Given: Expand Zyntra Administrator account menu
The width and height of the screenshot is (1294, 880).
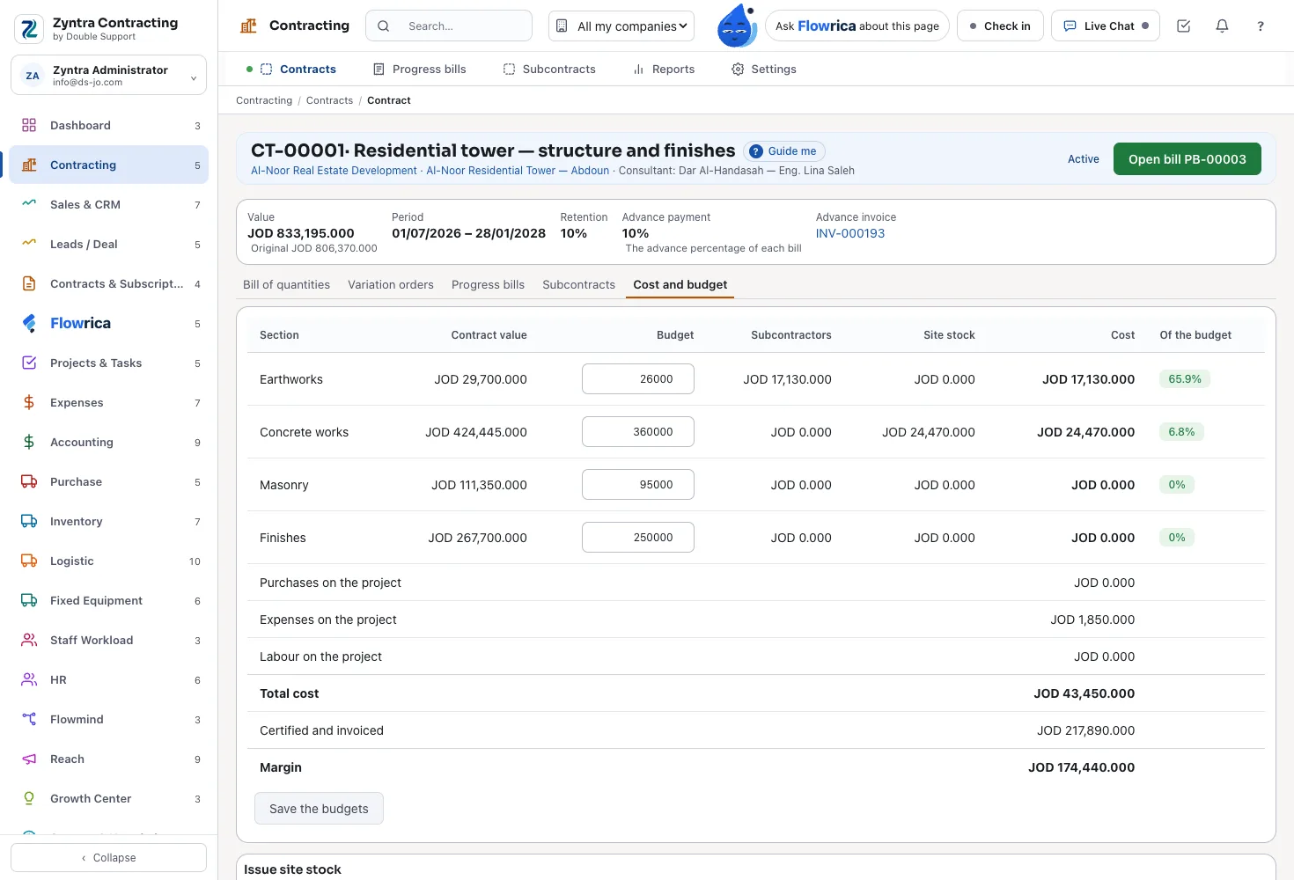Looking at the screenshot, I should click(x=108, y=76).
